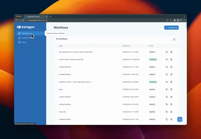Click the NAME column header

[x=61, y=46]
